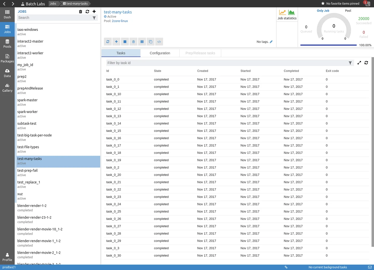Refresh the Jobs list
Image resolution: width=374 pixels, height=270 pixels.
coord(87,11)
